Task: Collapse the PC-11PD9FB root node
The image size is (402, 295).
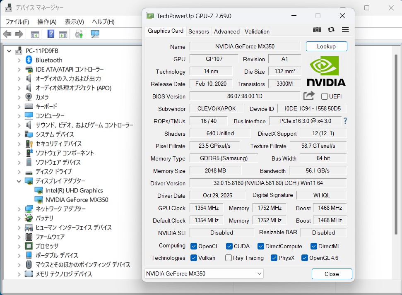Action: [9, 51]
